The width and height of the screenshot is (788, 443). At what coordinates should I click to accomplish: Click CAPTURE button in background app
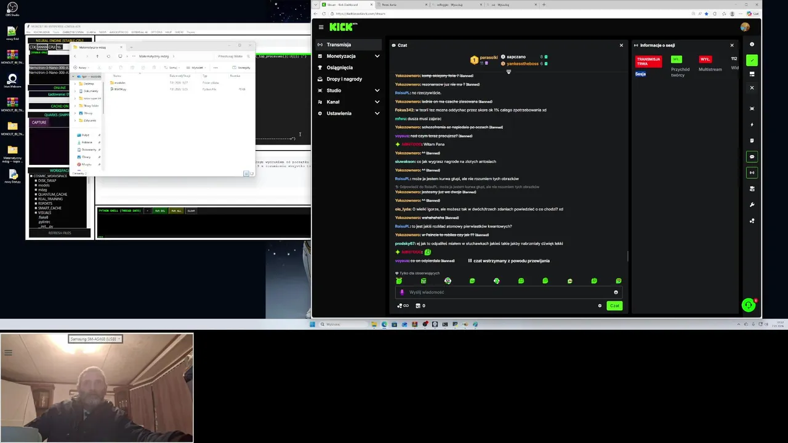point(39,122)
